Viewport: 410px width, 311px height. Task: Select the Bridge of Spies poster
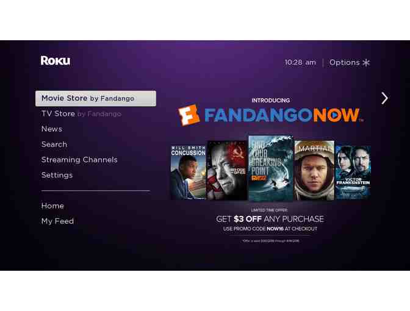(x=227, y=170)
